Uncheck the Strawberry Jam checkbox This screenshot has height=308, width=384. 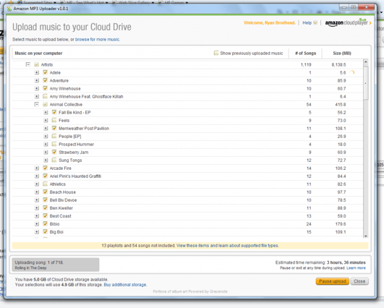(x=54, y=152)
